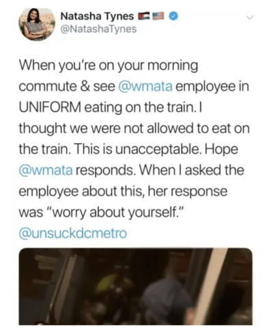
Task: Click the quoted "worry about yourself." text
Action: [x=115, y=213]
